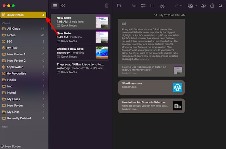Switch to list view
Image resolution: width=226 pixels, height=149 pixels.
[x=55, y=6]
